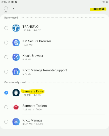Select the Kiosk Browser radio circle

tap(6, 57)
